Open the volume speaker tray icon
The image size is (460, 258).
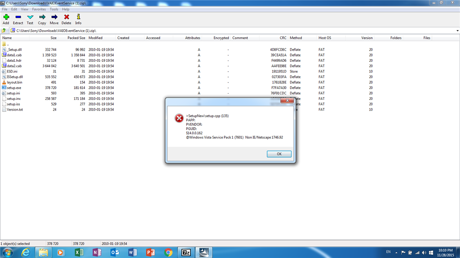click(424, 253)
